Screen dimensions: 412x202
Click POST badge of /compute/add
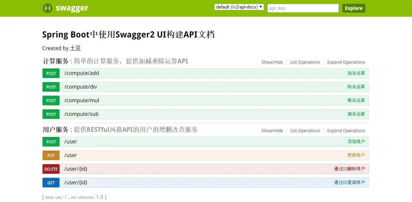(x=51, y=73)
